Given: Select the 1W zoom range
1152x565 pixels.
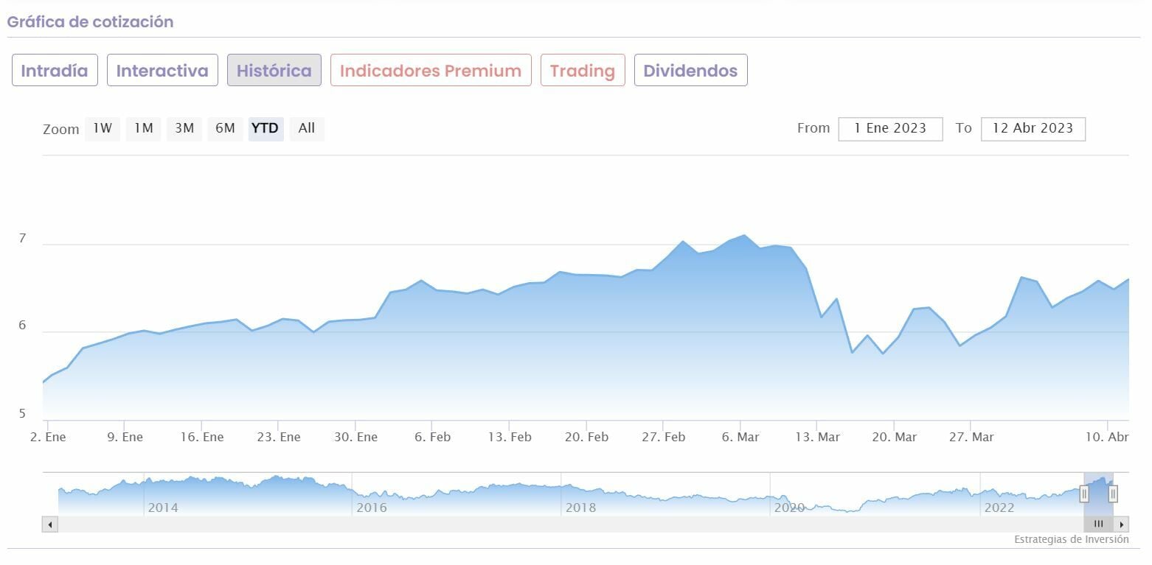Looking at the screenshot, I should click(103, 128).
